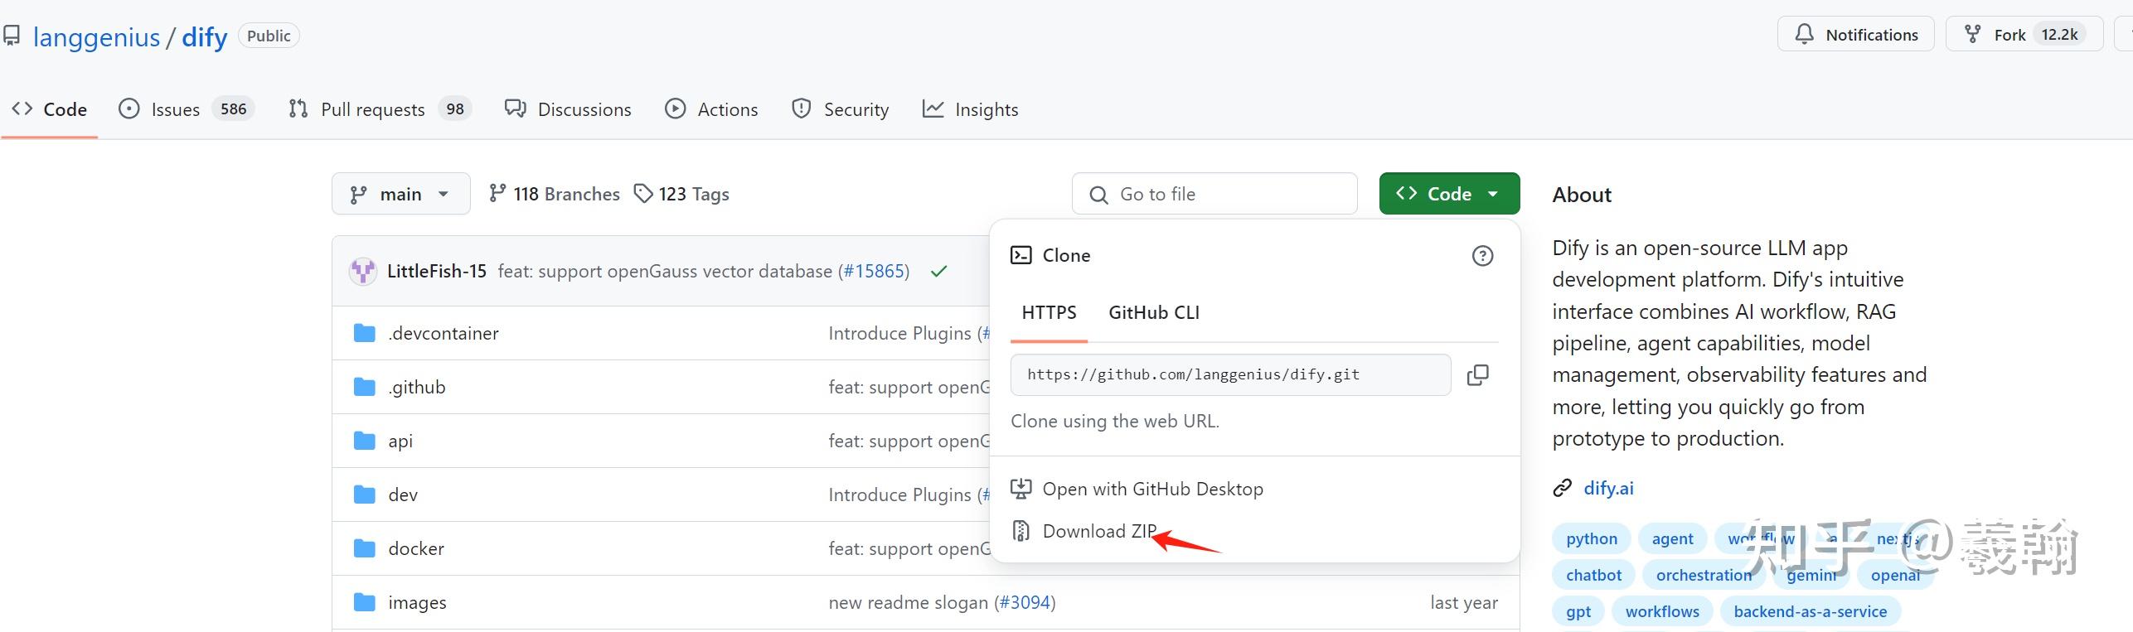The width and height of the screenshot is (2133, 632).
Task: Click the clone help question mark icon
Action: 1482,256
